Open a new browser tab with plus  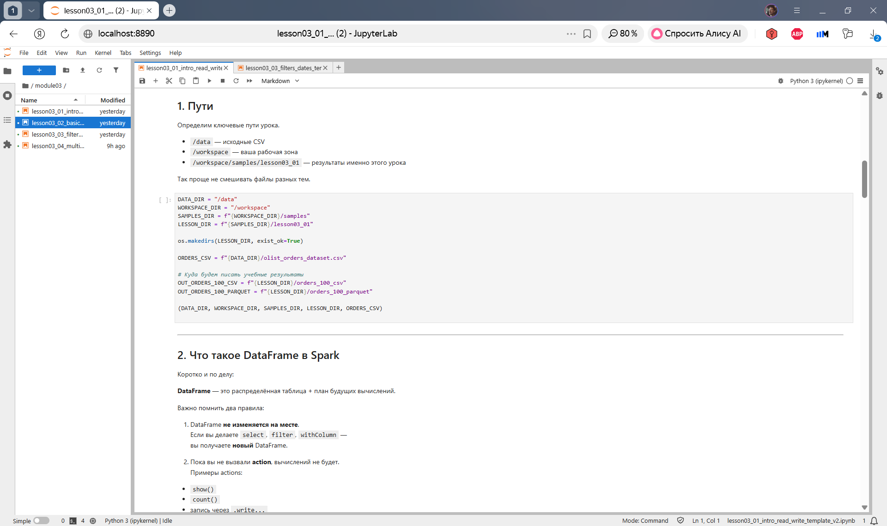170,10
